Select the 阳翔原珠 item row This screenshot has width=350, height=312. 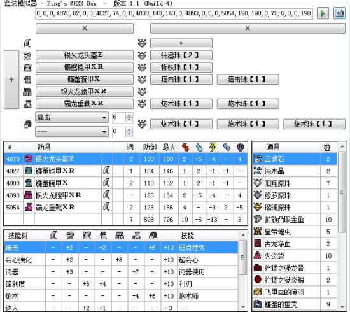[x=295, y=183]
